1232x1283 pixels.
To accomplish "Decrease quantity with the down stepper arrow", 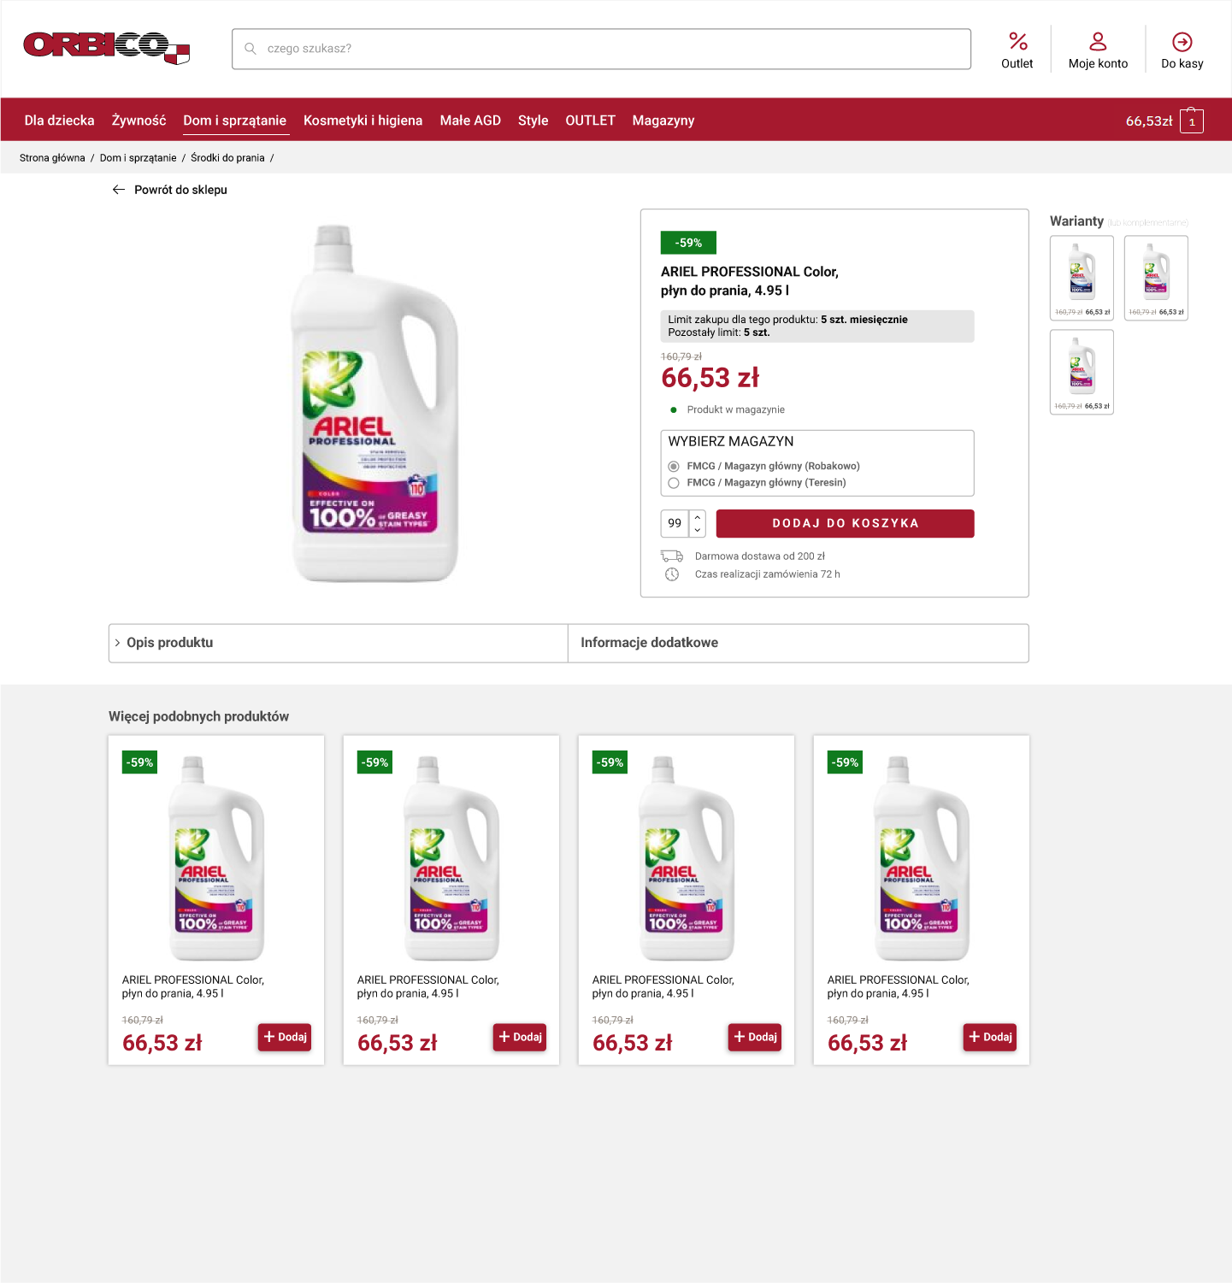I will [698, 530].
